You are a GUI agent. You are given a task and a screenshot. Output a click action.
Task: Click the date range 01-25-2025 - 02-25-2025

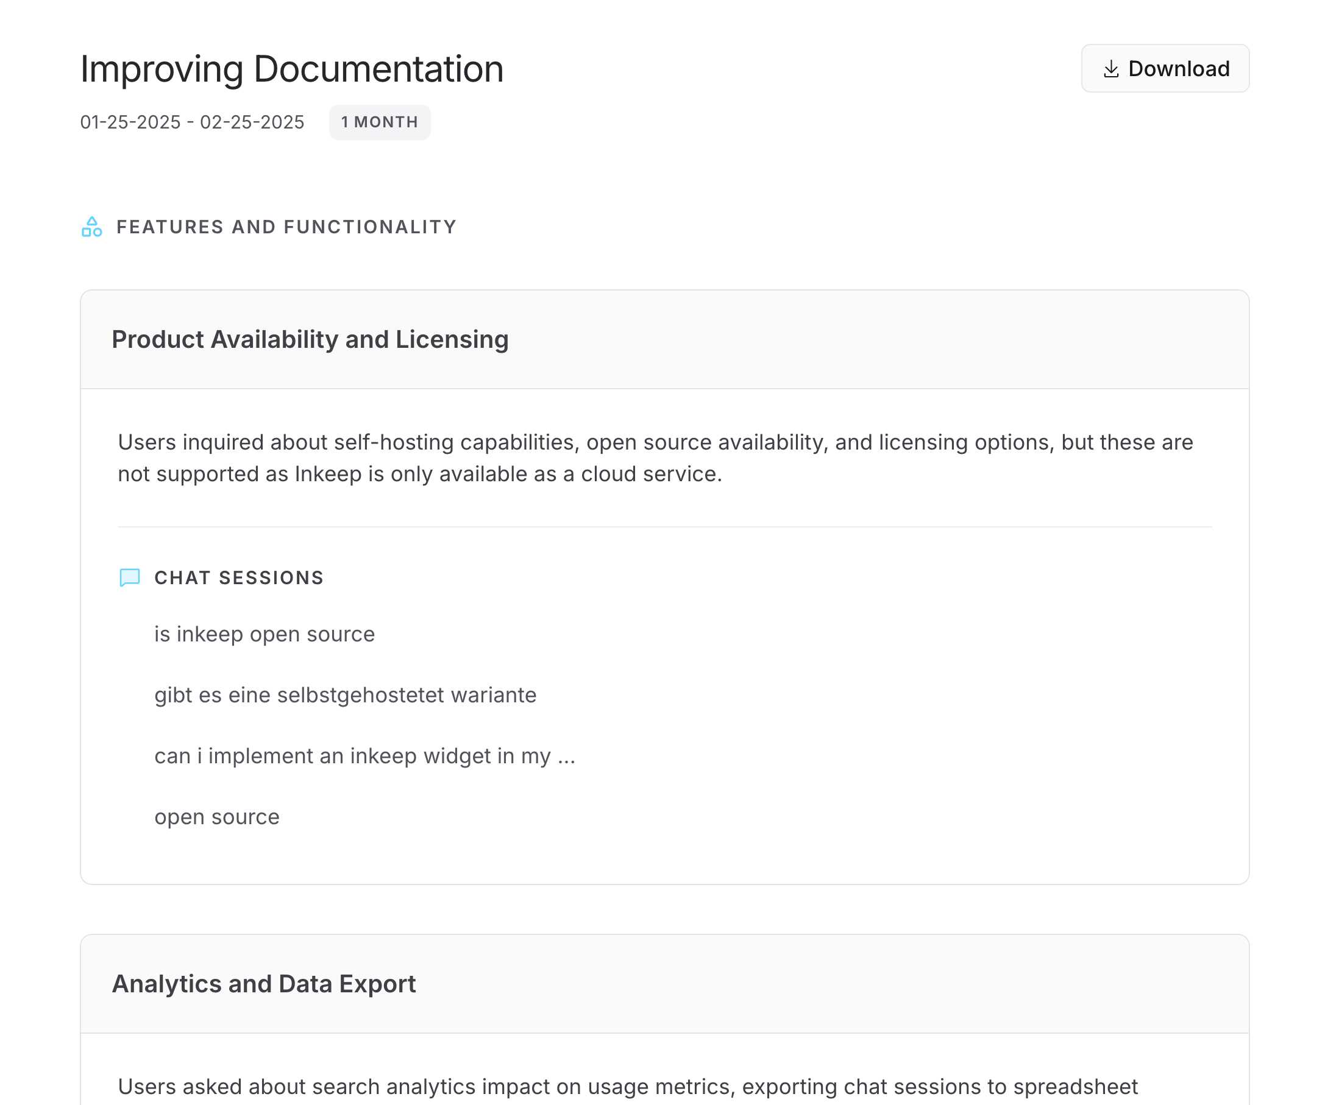[192, 122]
